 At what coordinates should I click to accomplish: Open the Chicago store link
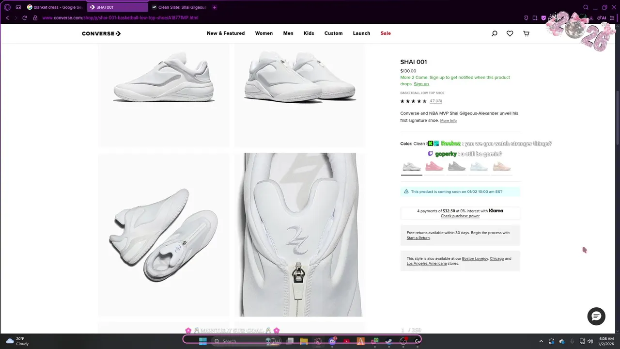[x=497, y=259]
